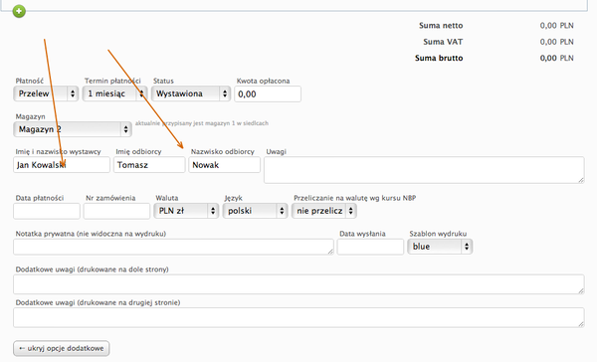Open the Płatność dropdown showing Przelew

(46, 93)
